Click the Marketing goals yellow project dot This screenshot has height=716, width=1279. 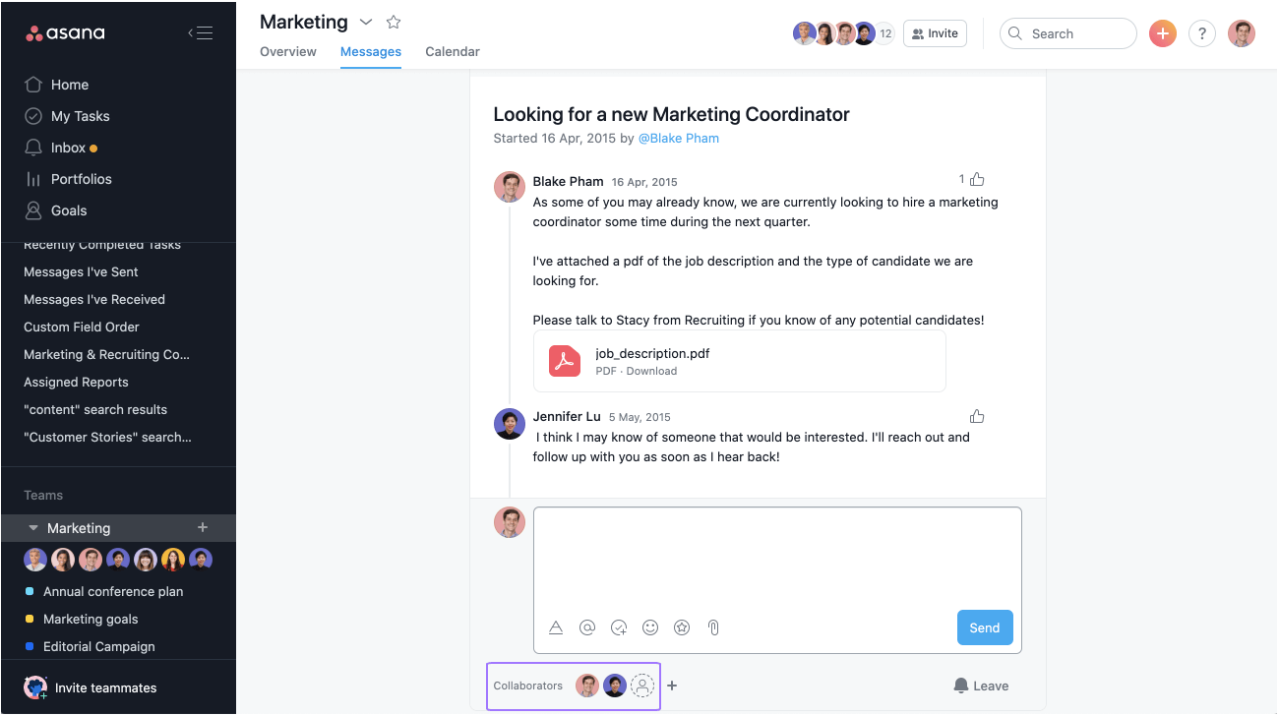30,619
